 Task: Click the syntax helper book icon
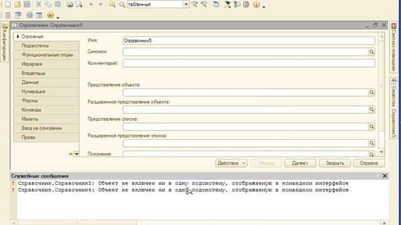(246, 4)
